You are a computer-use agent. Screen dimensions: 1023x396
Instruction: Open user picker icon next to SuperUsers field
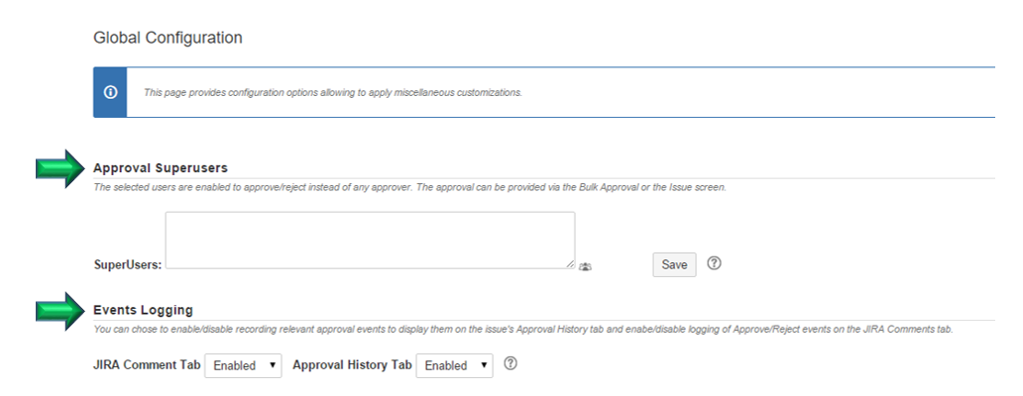[585, 266]
